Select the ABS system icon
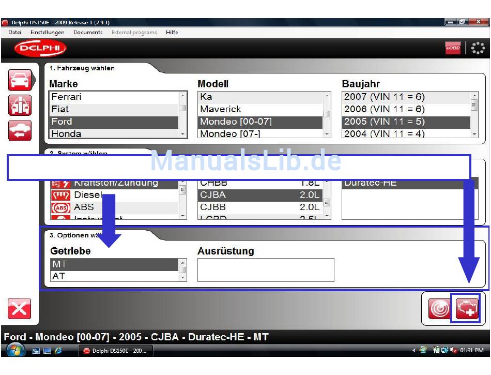Image resolution: width=491 pixels, height=375 pixels. (60, 207)
